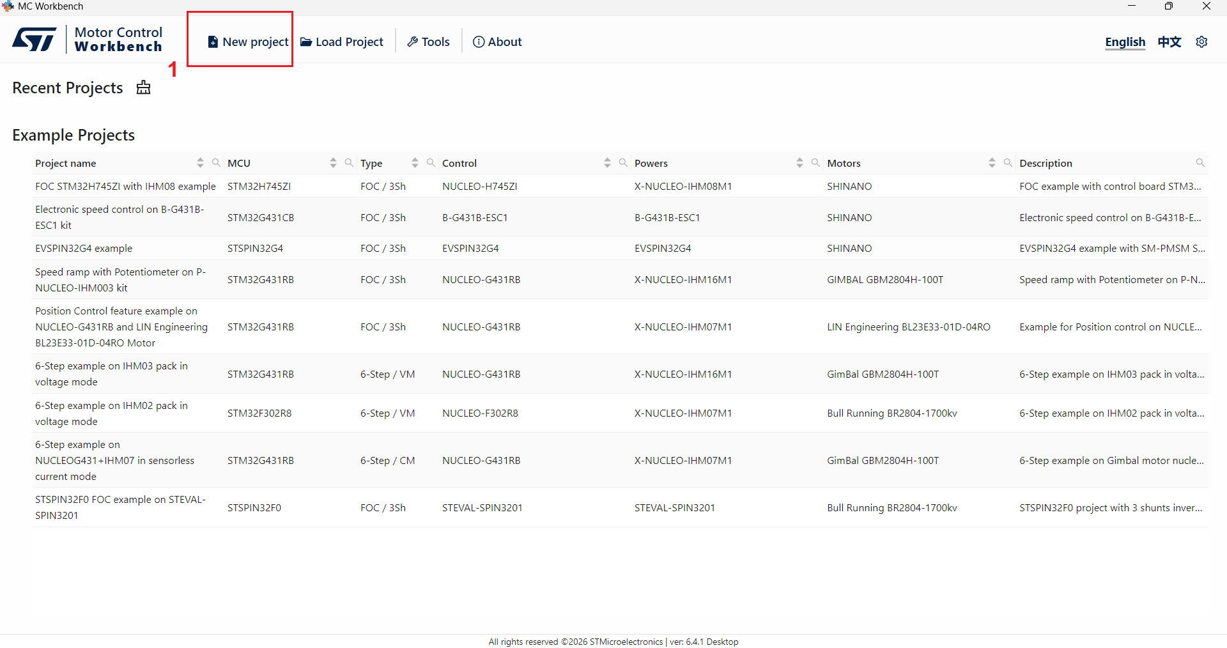
Task: Switch language to 中文
Action: (x=1169, y=42)
